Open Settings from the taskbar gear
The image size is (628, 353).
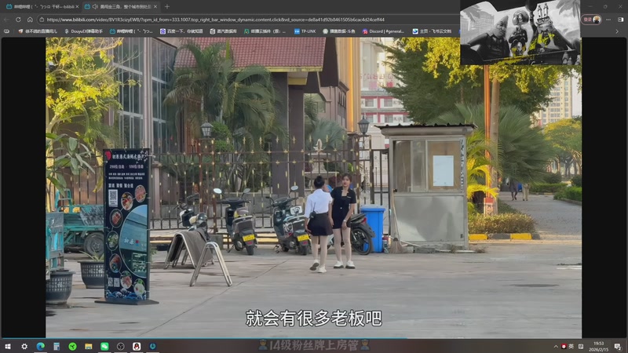(x=24, y=346)
